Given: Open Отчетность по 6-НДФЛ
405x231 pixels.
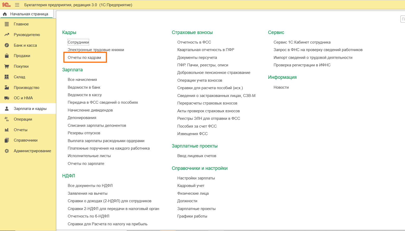Looking at the screenshot, I should coord(88,216).
